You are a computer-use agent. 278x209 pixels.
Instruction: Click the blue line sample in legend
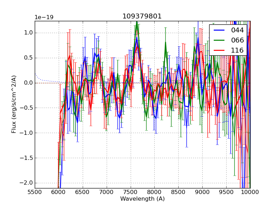click(219, 30)
